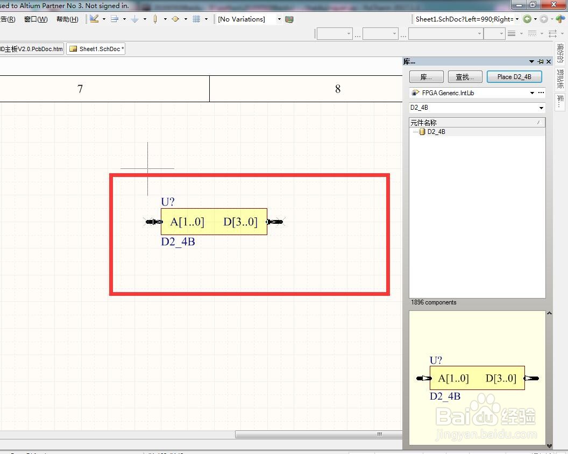568x454 pixels.
Task: Click the grey forward navigation arrow
Action: click(543, 19)
